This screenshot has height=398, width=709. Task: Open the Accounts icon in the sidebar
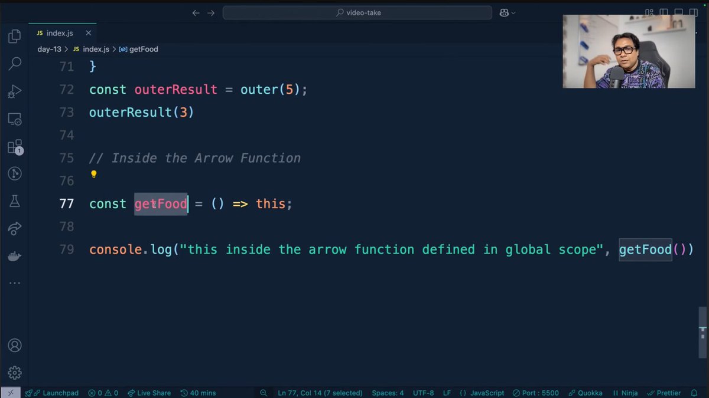pyautogui.click(x=14, y=346)
